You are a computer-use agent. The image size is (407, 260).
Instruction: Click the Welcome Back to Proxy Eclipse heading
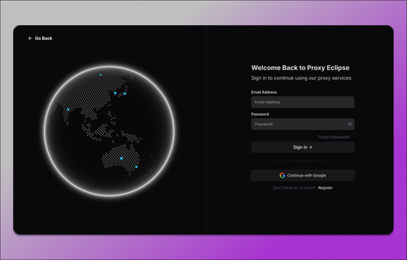click(x=300, y=68)
